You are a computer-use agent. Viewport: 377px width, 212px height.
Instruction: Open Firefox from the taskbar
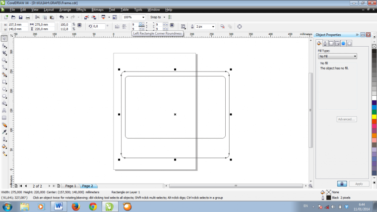pos(76,207)
